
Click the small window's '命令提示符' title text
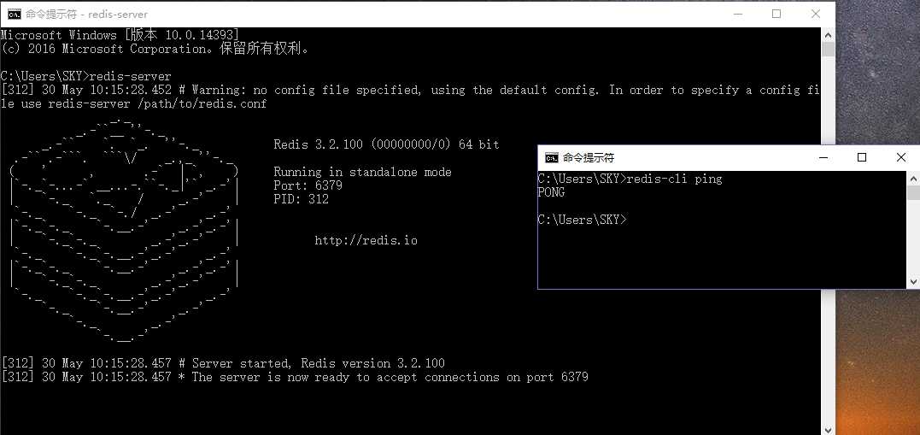[589, 158]
